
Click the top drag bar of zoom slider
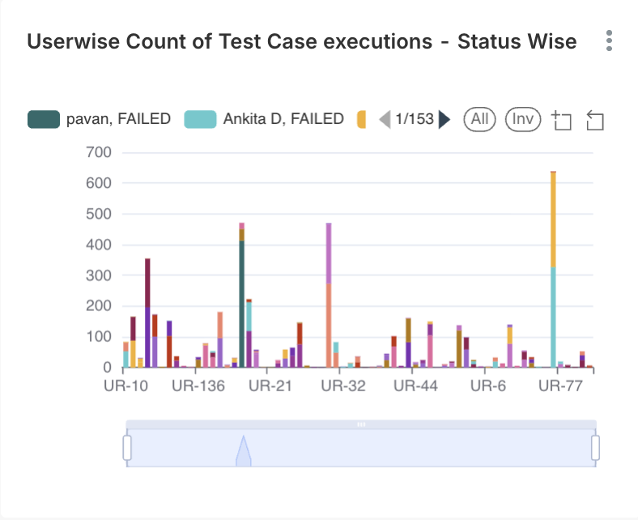(x=361, y=424)
